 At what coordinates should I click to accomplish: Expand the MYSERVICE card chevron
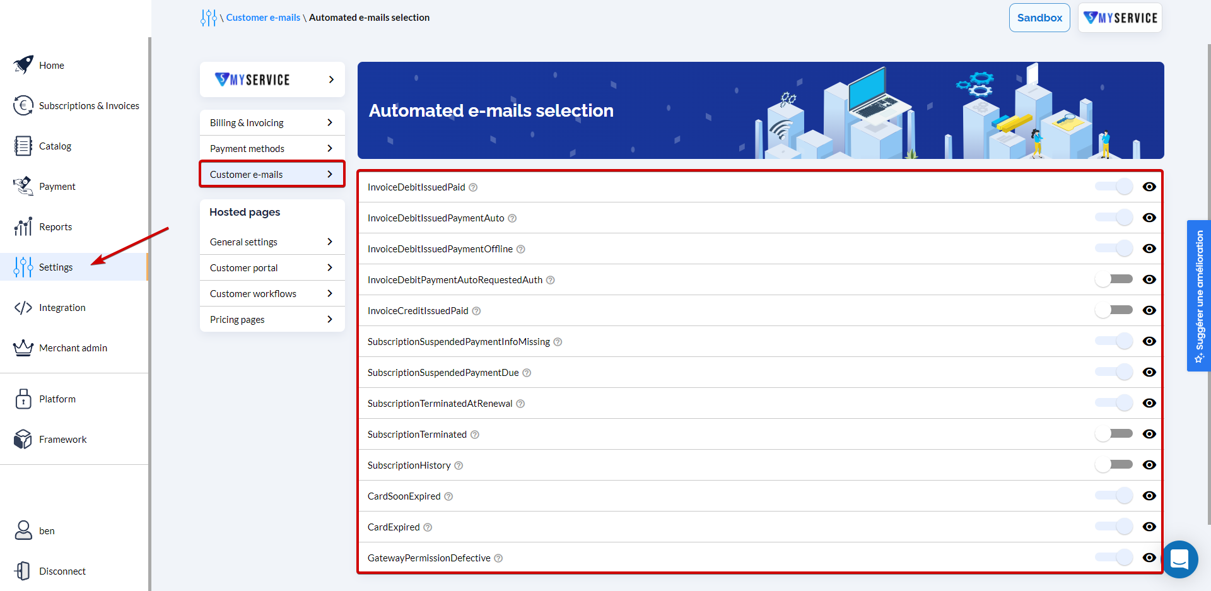coord(331,79)
